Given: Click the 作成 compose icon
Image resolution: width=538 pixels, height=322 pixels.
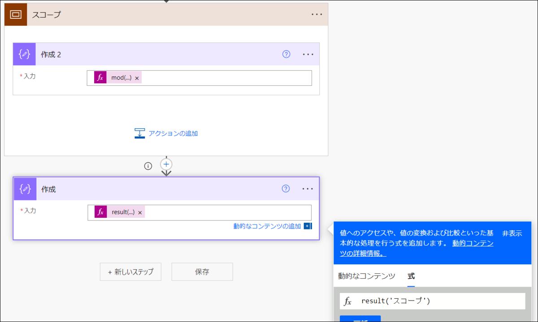Looking at the screenshot, I should point(25,189).
